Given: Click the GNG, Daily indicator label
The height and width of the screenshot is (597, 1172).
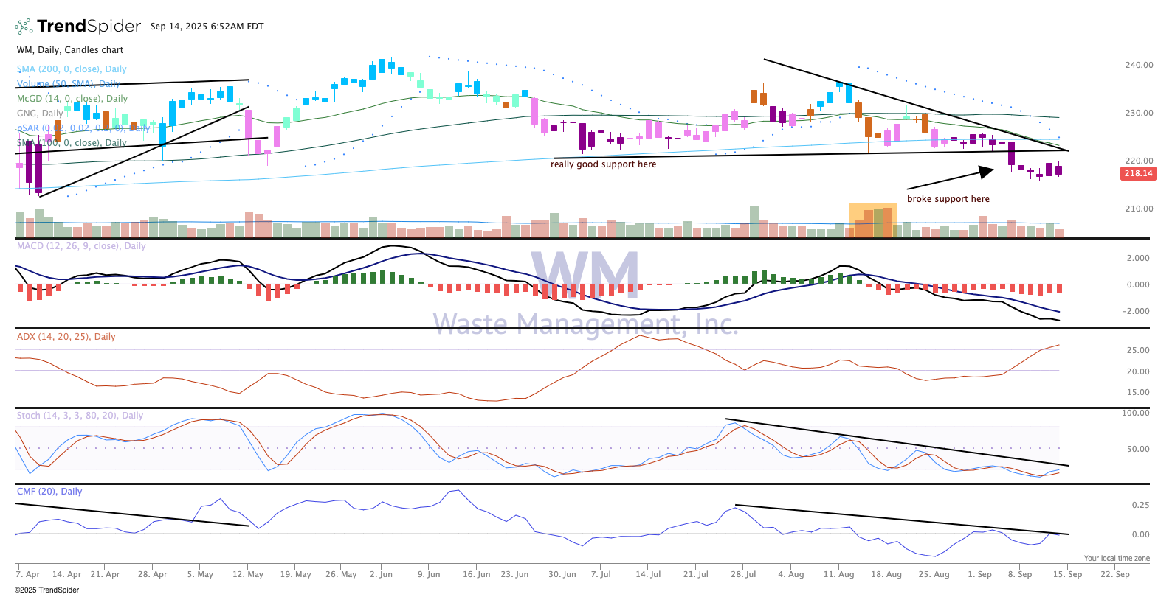Looking at the screenshot, I should [40, 114].
